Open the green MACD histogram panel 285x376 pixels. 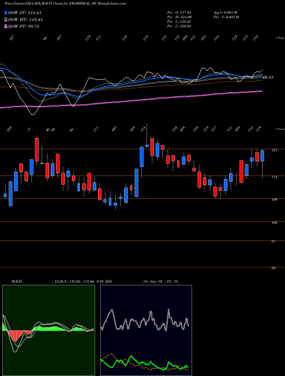point(48,330)
